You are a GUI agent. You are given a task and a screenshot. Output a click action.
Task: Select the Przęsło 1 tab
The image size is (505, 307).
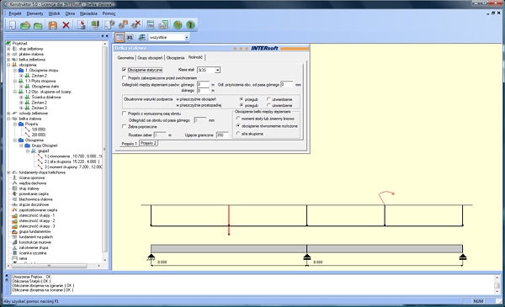point(129,144)
